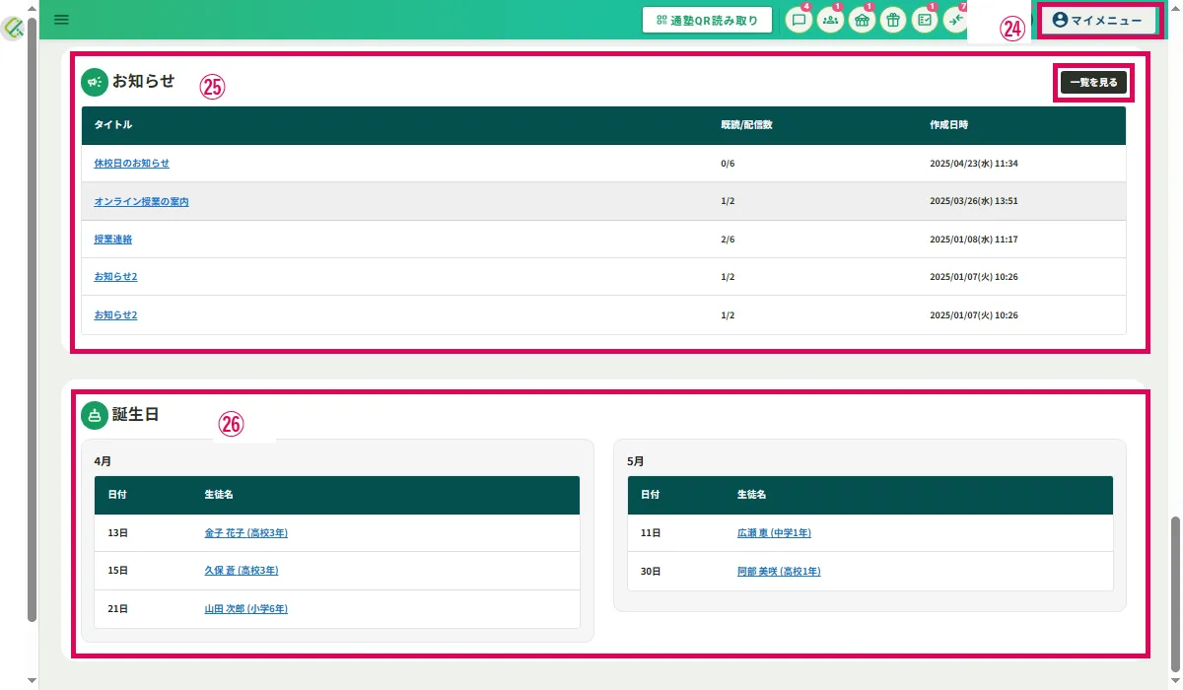This screenshot has height=690, width=1183.
Task: Open the 休校日のお知らせ notice
Action: pos(131,164)
